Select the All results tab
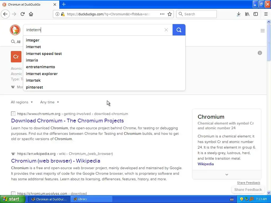The height and width of the screenshot is (203, 271). [x=16, y=41]
